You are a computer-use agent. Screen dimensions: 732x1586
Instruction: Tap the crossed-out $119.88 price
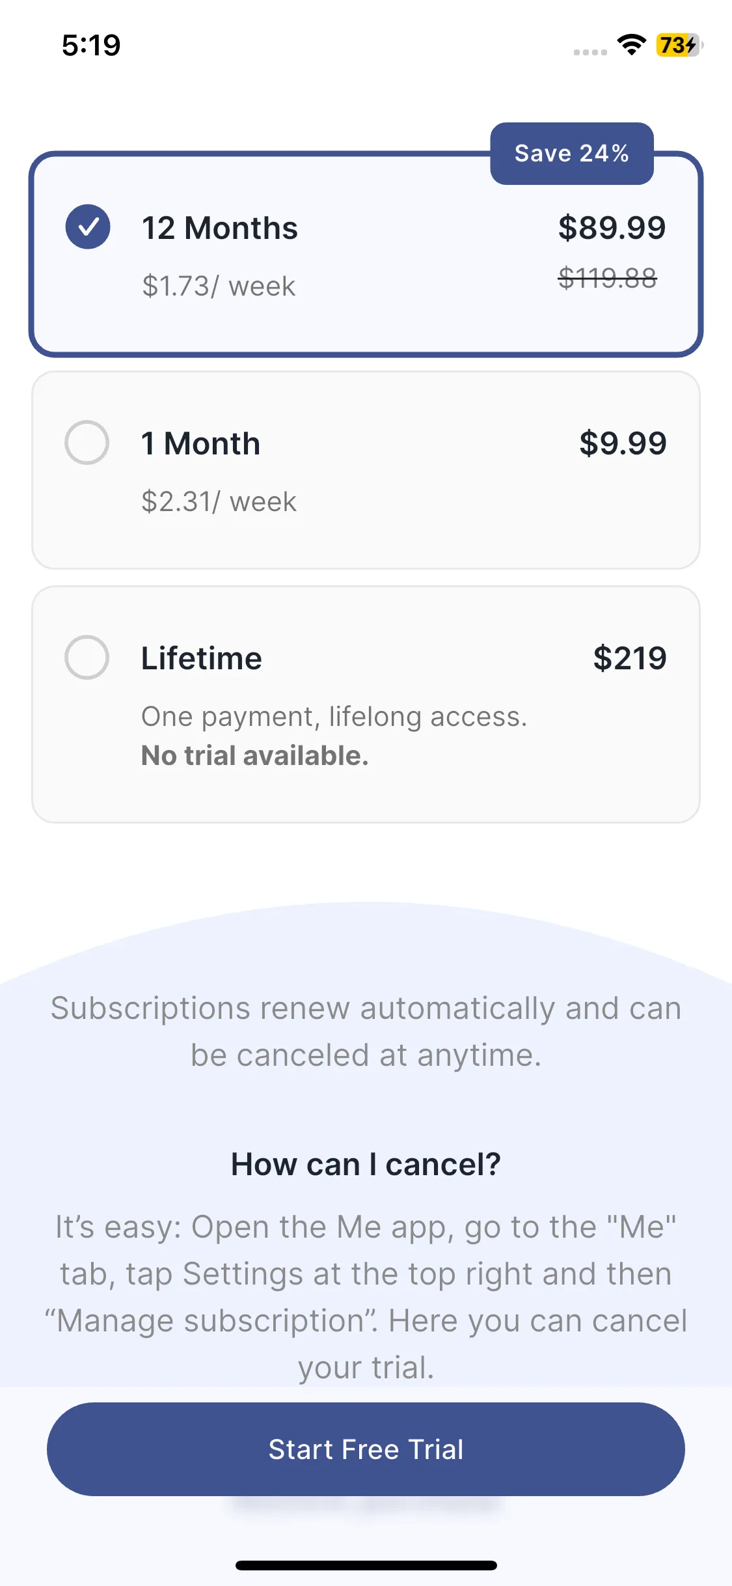[608, 278]
